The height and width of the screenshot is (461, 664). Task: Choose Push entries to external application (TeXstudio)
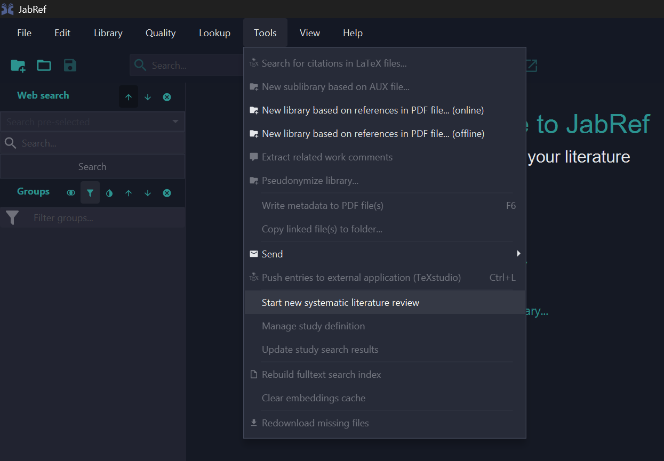[385, 278]
